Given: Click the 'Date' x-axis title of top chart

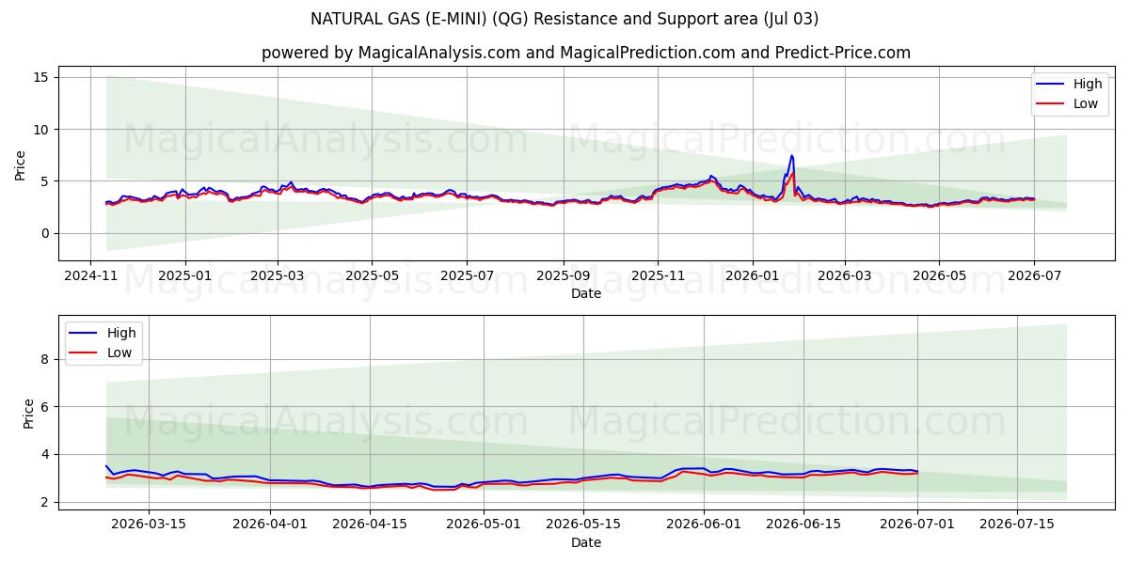Looking at the screenshot, I should [x=586, y=294].
